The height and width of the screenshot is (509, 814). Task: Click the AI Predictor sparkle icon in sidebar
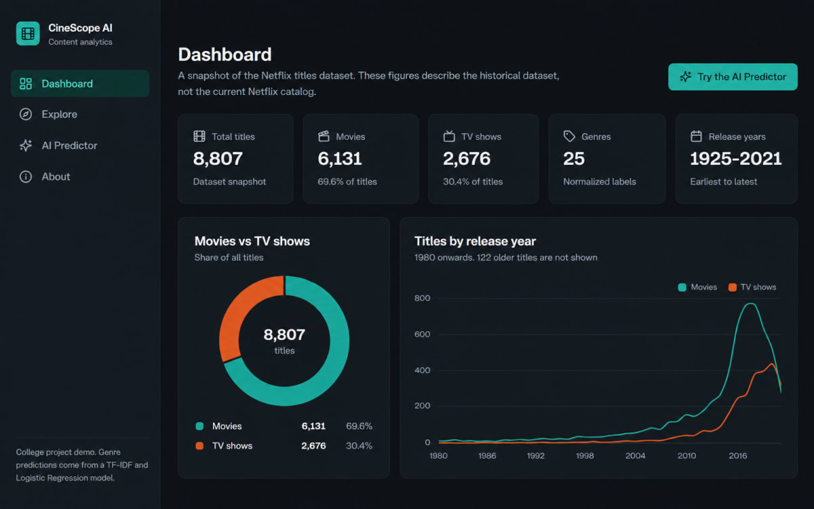[26, 146]
